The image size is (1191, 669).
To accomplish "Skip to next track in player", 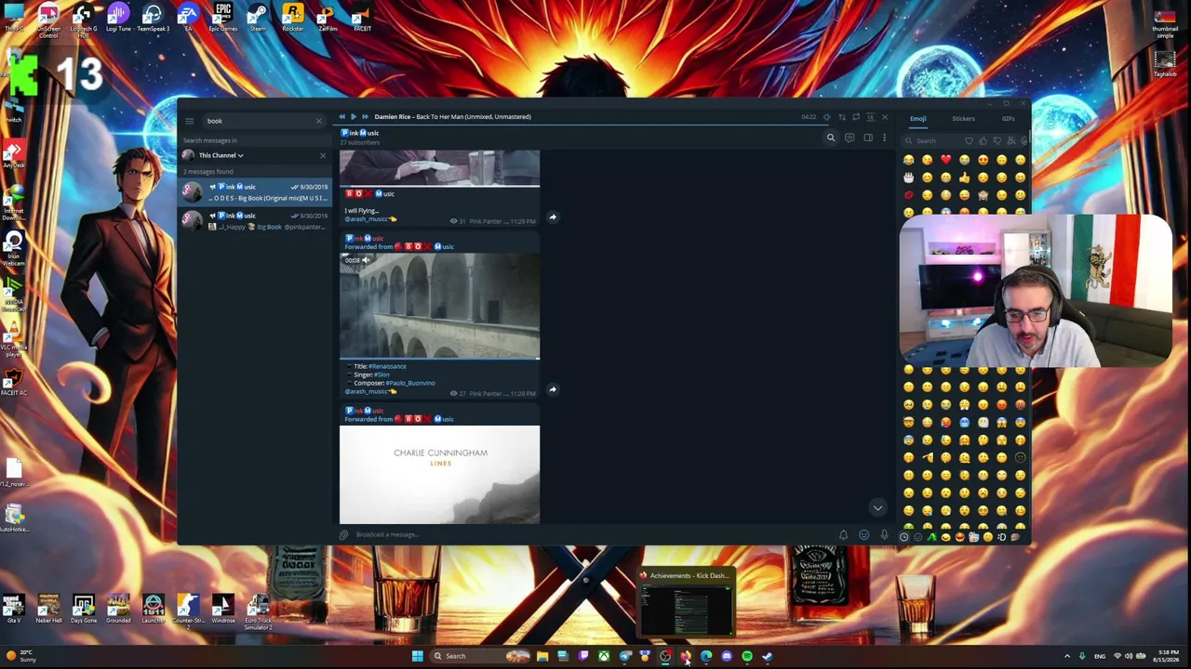I will (x=365, y=116).
